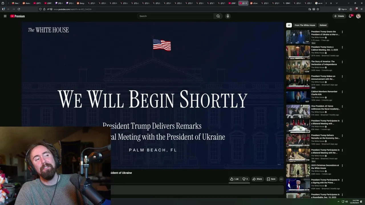The image size is (365, 205).
Task: Select the Related filter chip
Action: pos(323,25)
